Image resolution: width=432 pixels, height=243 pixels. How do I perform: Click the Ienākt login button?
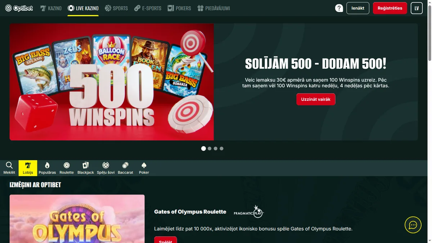point(358,8)
